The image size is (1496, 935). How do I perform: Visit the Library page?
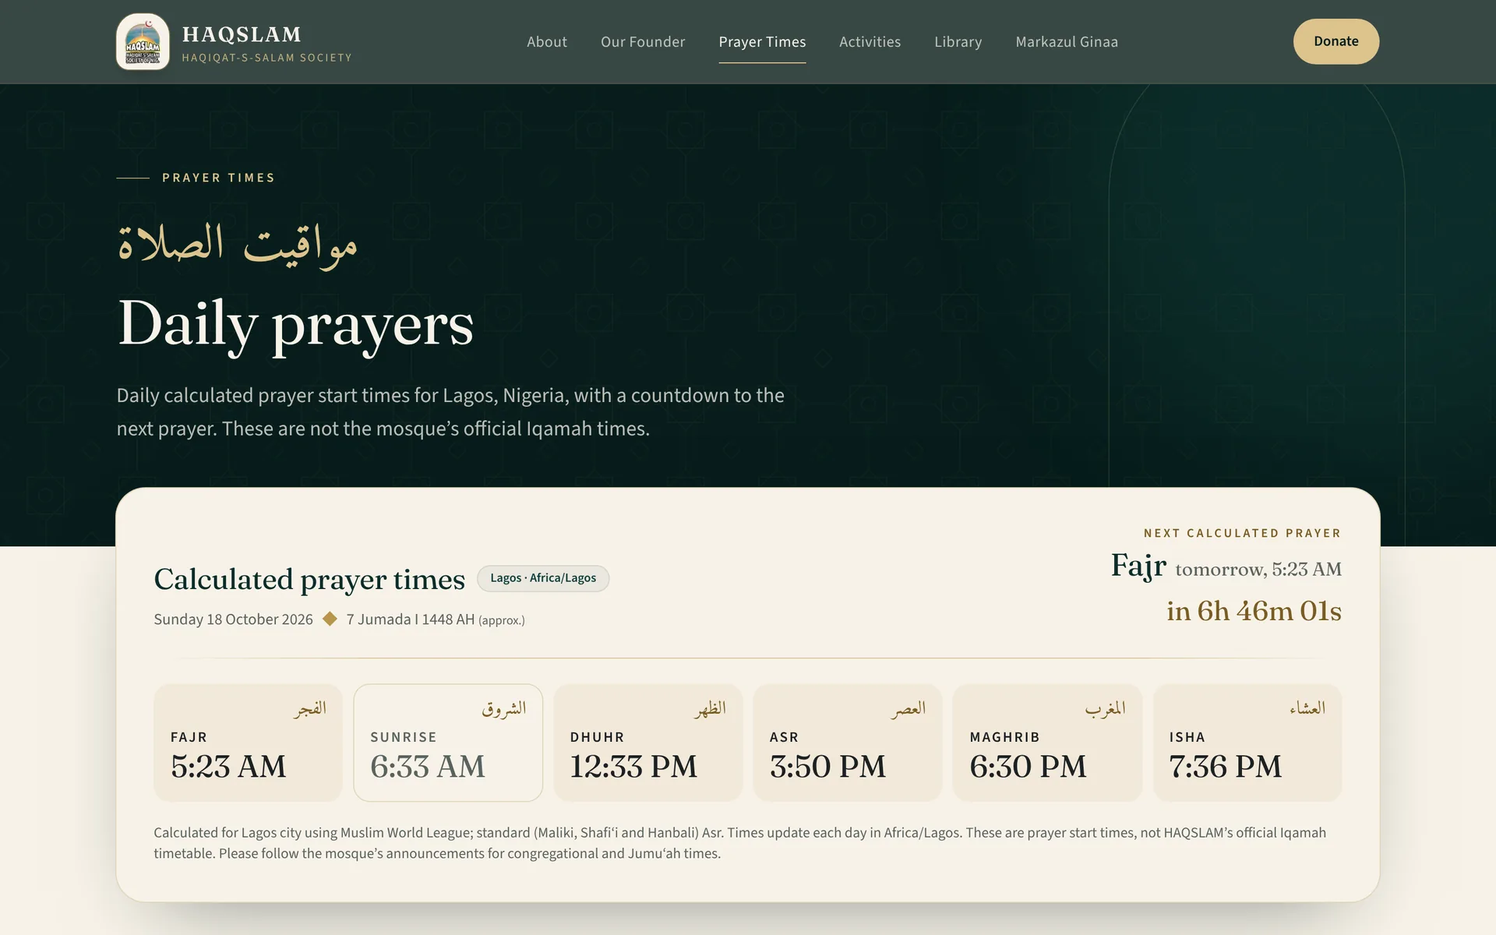[958, 42]
